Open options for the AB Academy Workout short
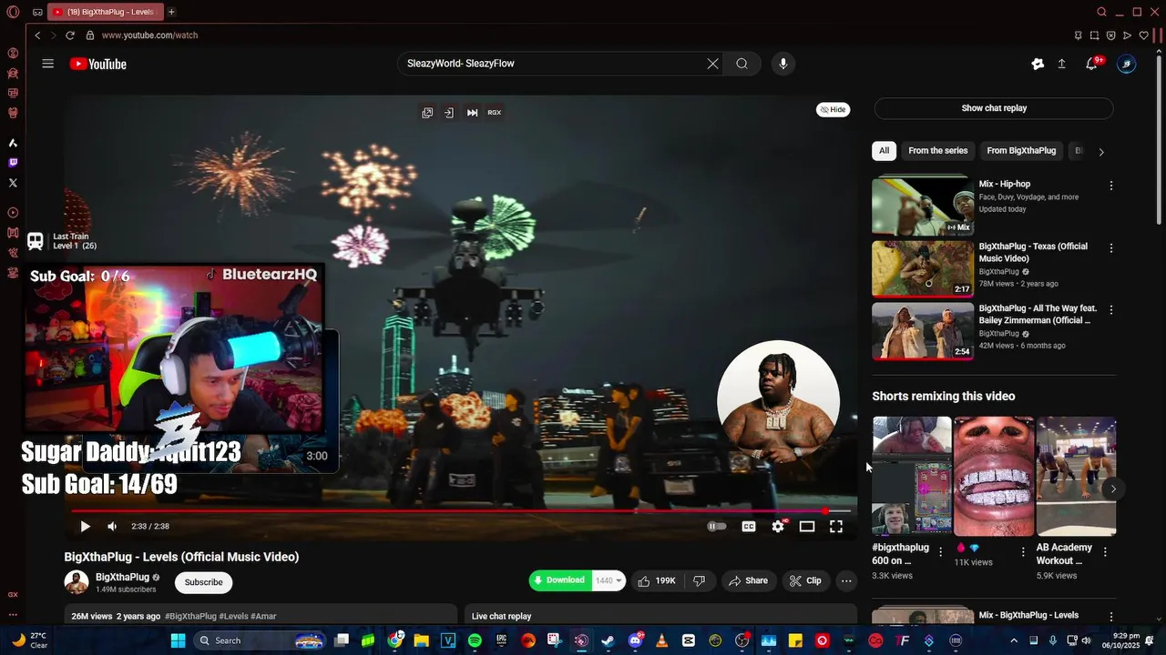This screenshot has height=655, width=1166. pos(1105,552)
